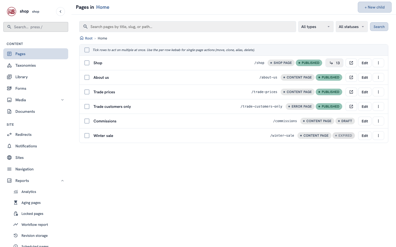Image resolution: width=396 pixels, height=247 pixels.
Task: Tick the select-all rows checkbox
Action: 87,50
